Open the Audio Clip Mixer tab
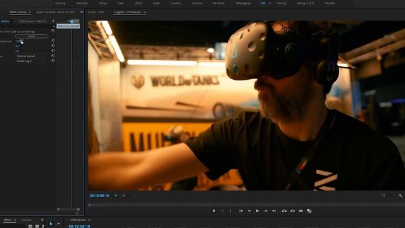Screen dimensions: 405x228 point(55,12)
